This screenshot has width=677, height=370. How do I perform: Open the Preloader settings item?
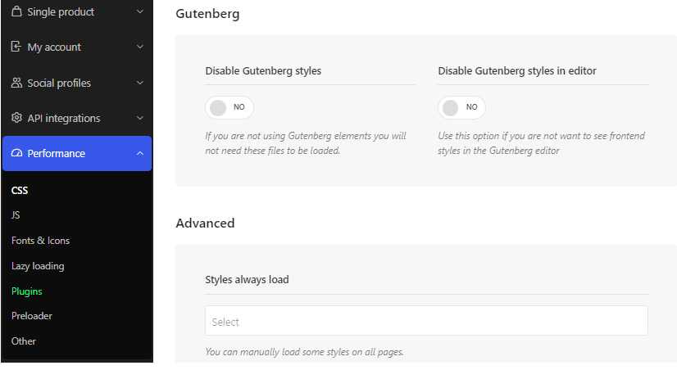pyautogui.click(x=32, y=316)
